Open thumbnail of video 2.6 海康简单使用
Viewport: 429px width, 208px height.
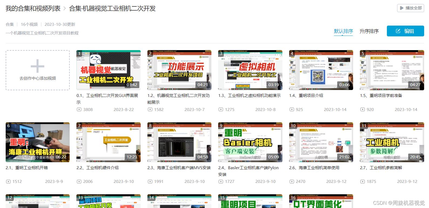(321, 142)
